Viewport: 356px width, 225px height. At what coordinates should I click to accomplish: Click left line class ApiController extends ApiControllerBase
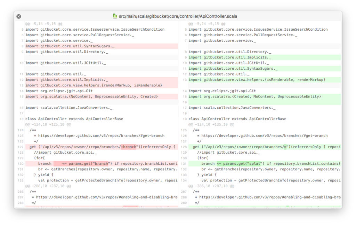(x=74, y=119)
